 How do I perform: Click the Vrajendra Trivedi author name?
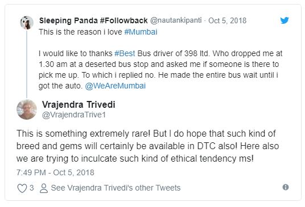click(x=79, y=104)
